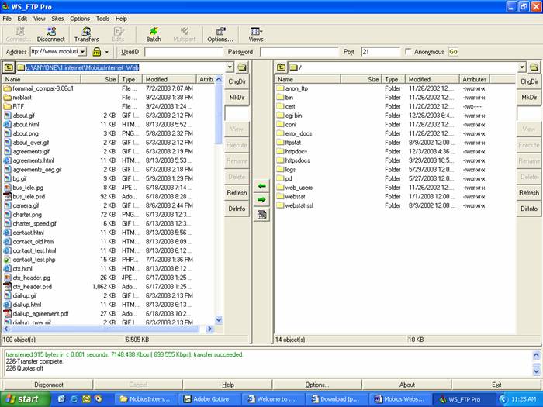The image size is (543, 407).
Task: Select the bus_tele.psd file icon
Action: point(7,197)
